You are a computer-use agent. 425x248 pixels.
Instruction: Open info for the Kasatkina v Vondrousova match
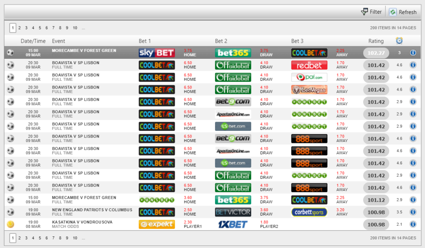click(412, 224)
